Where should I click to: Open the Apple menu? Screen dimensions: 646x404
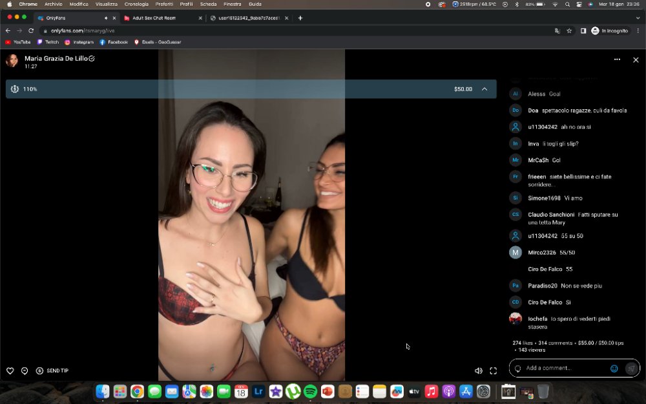[x=9, y=4]
